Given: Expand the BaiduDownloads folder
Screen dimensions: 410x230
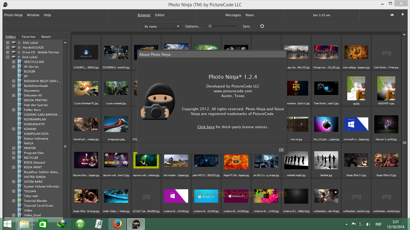Looking at the screenshot, I should [14, 86].
